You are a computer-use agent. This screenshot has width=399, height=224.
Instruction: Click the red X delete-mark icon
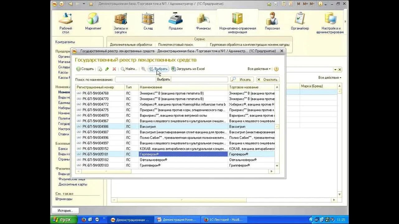(x=114, y=69)
